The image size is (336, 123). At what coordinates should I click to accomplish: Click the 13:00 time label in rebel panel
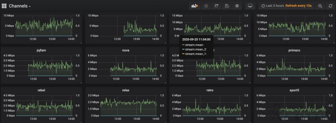click(52, 119)
